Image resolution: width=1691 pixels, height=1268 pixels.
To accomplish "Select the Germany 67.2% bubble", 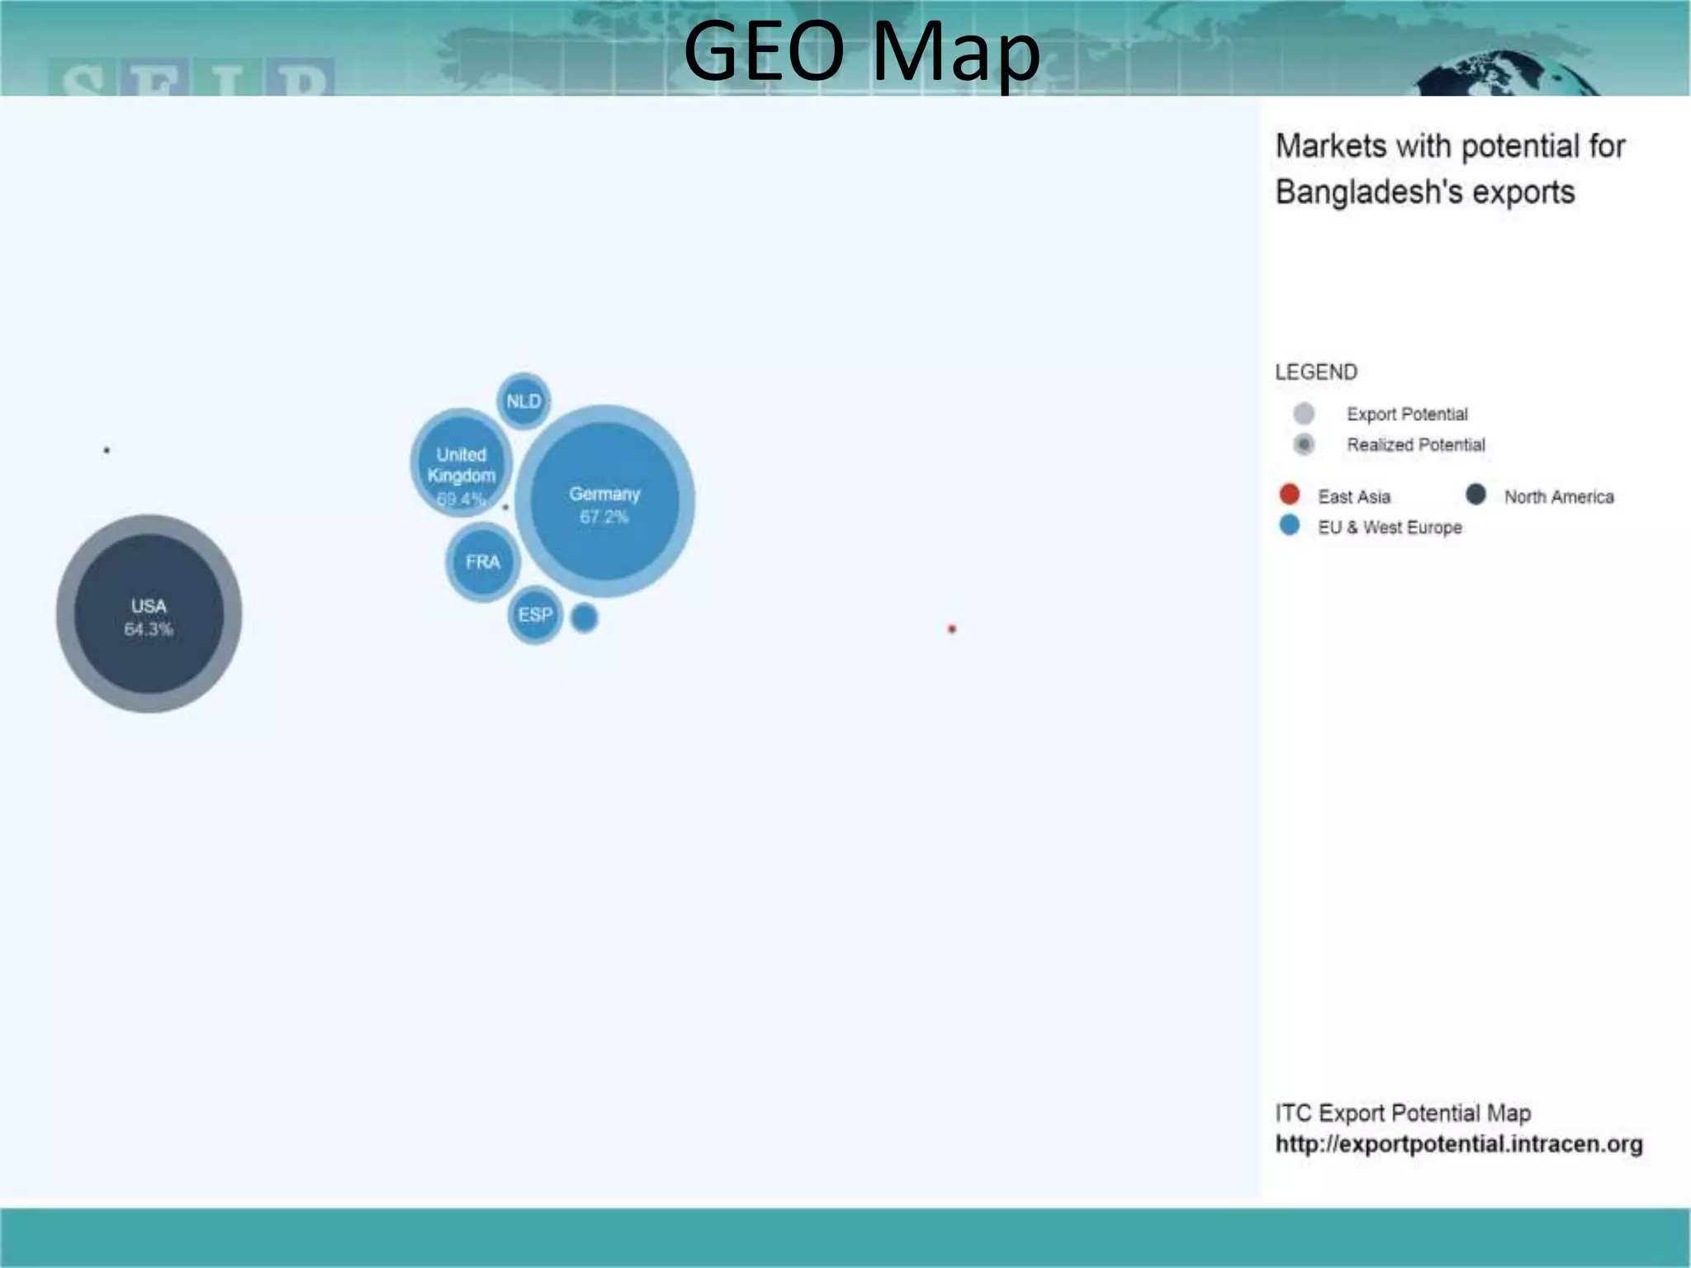I will [x=604, y=502].
